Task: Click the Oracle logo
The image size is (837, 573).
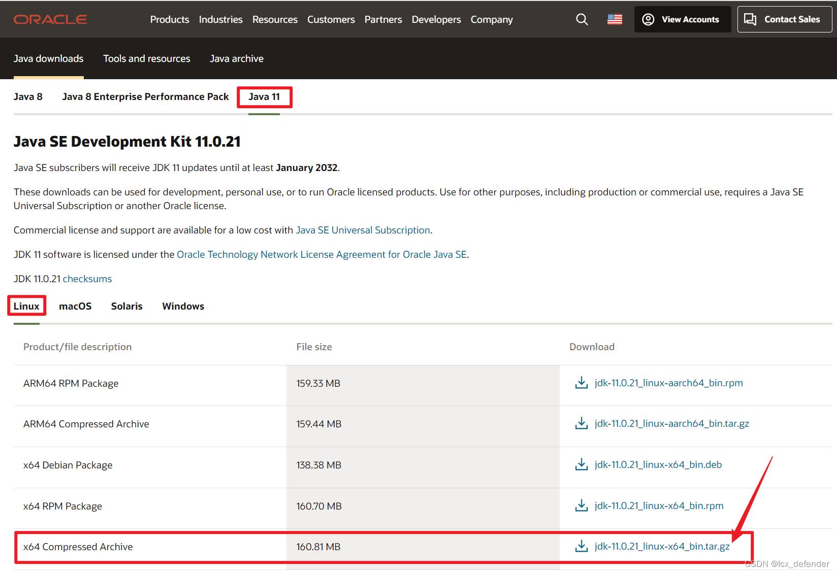Action: coord(50,19)
